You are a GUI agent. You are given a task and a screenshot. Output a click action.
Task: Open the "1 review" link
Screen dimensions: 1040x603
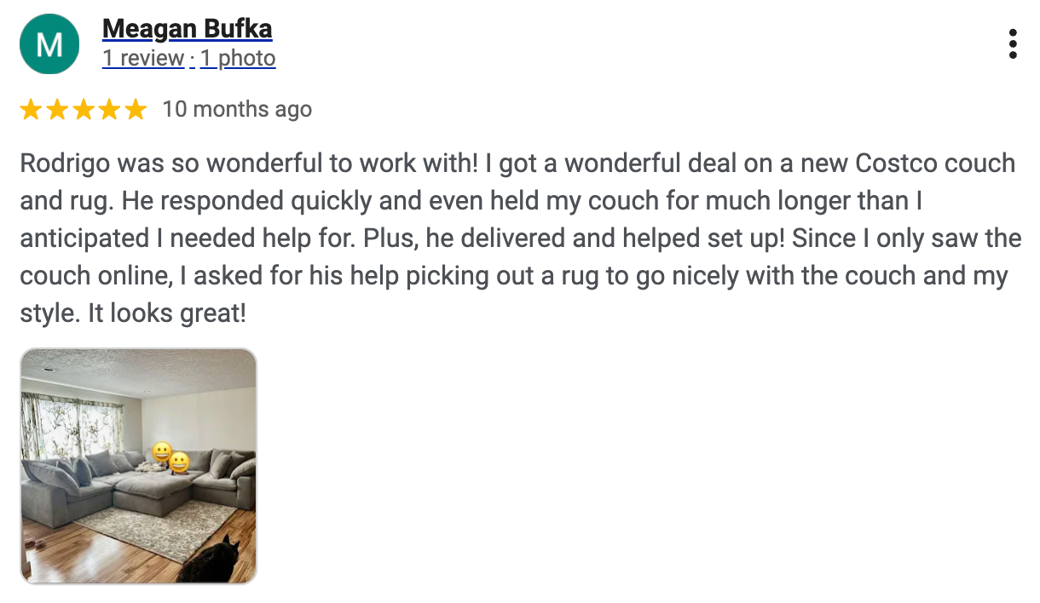(x=143, y=59)
